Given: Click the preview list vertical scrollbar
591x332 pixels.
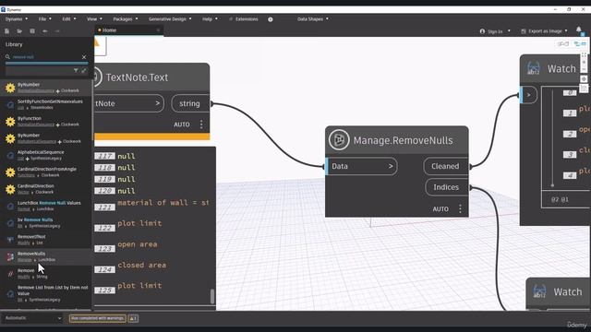Looking at the screenshot, I should [212, 296].
